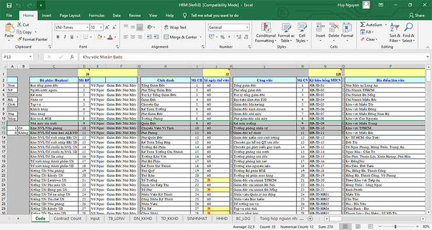Cut the selected cells
This screenshot has width=432, height=230.
(x=23, y=25)
